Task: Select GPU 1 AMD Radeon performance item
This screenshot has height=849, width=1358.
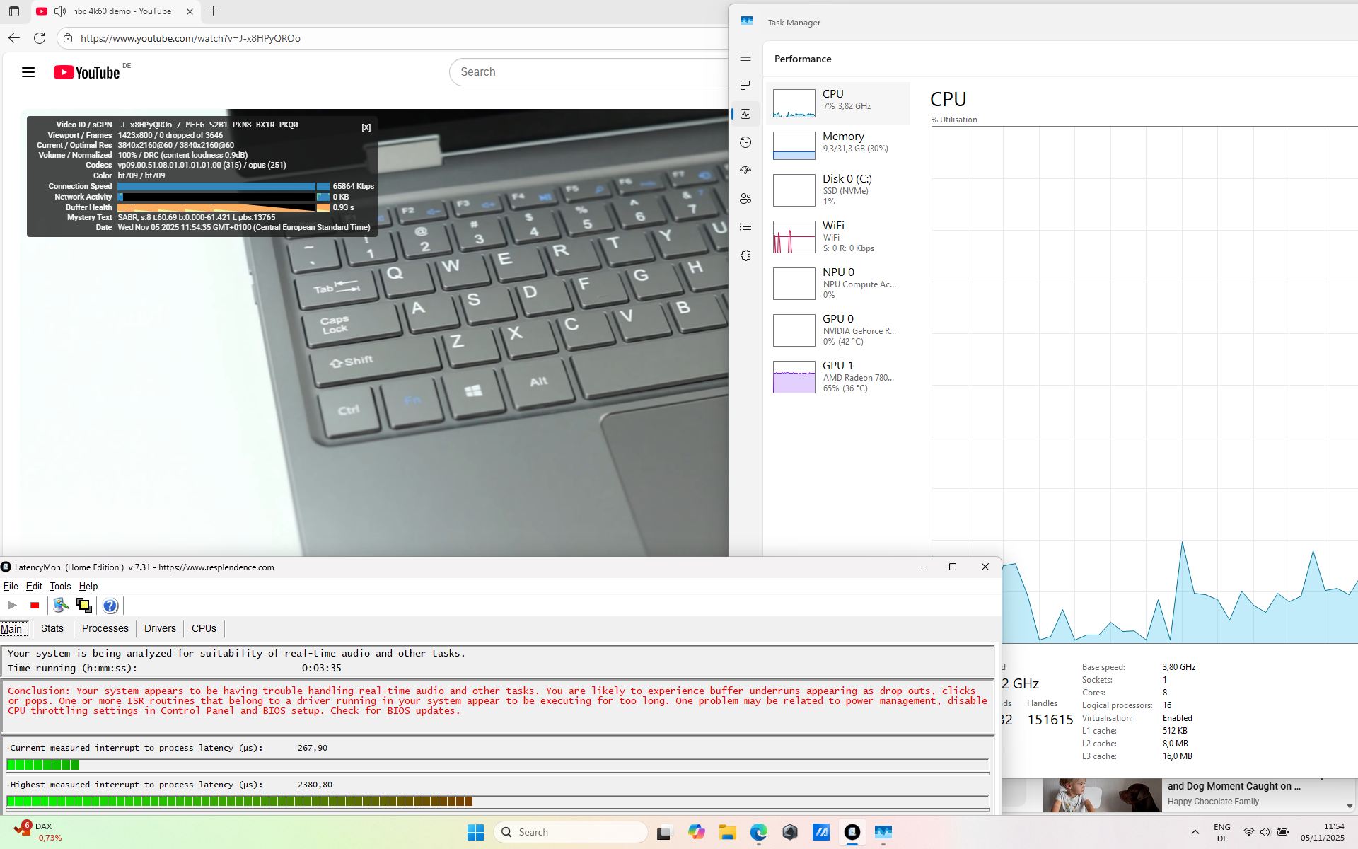Action: (x=837, y=376)
